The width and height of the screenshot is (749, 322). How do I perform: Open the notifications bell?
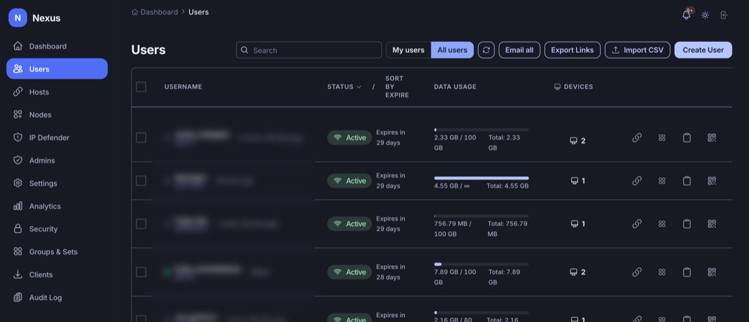pos(687,15)
